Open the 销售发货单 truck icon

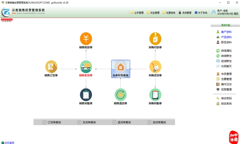pyautogui.click(x=86, y=67)
